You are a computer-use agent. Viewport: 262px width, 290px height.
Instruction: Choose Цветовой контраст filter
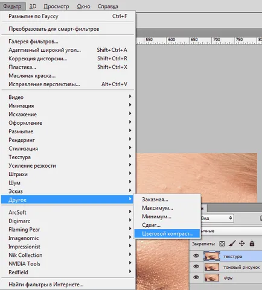167,234
